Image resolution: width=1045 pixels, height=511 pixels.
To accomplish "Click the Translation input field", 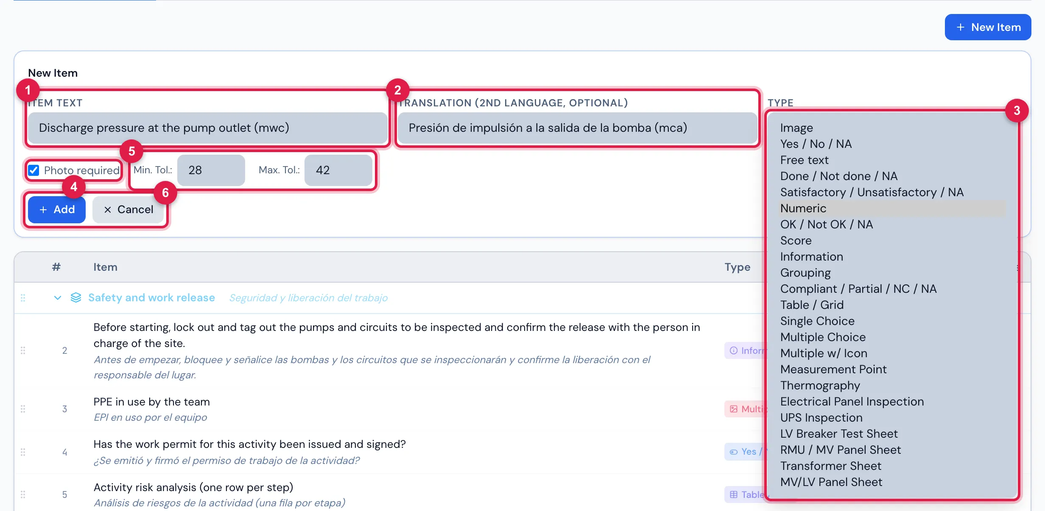I will (x=577, y=128).
